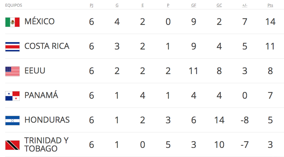Click the GF column header
This screenshot has width=284, height=157.
pos(194,5)
